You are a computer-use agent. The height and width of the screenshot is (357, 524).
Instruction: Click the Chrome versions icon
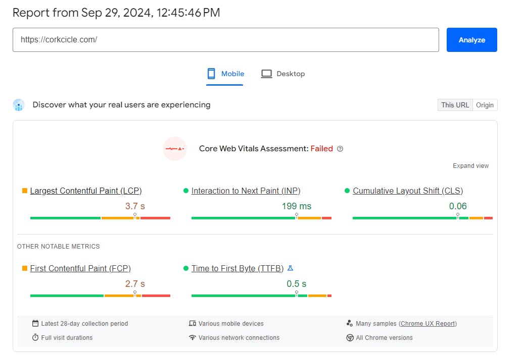click(x=350, y=338)
